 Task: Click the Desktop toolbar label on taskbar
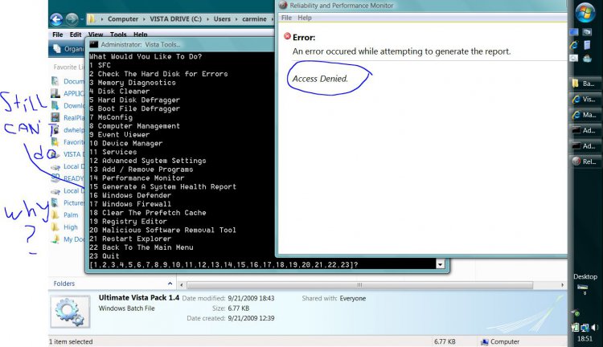click(585, 276)
